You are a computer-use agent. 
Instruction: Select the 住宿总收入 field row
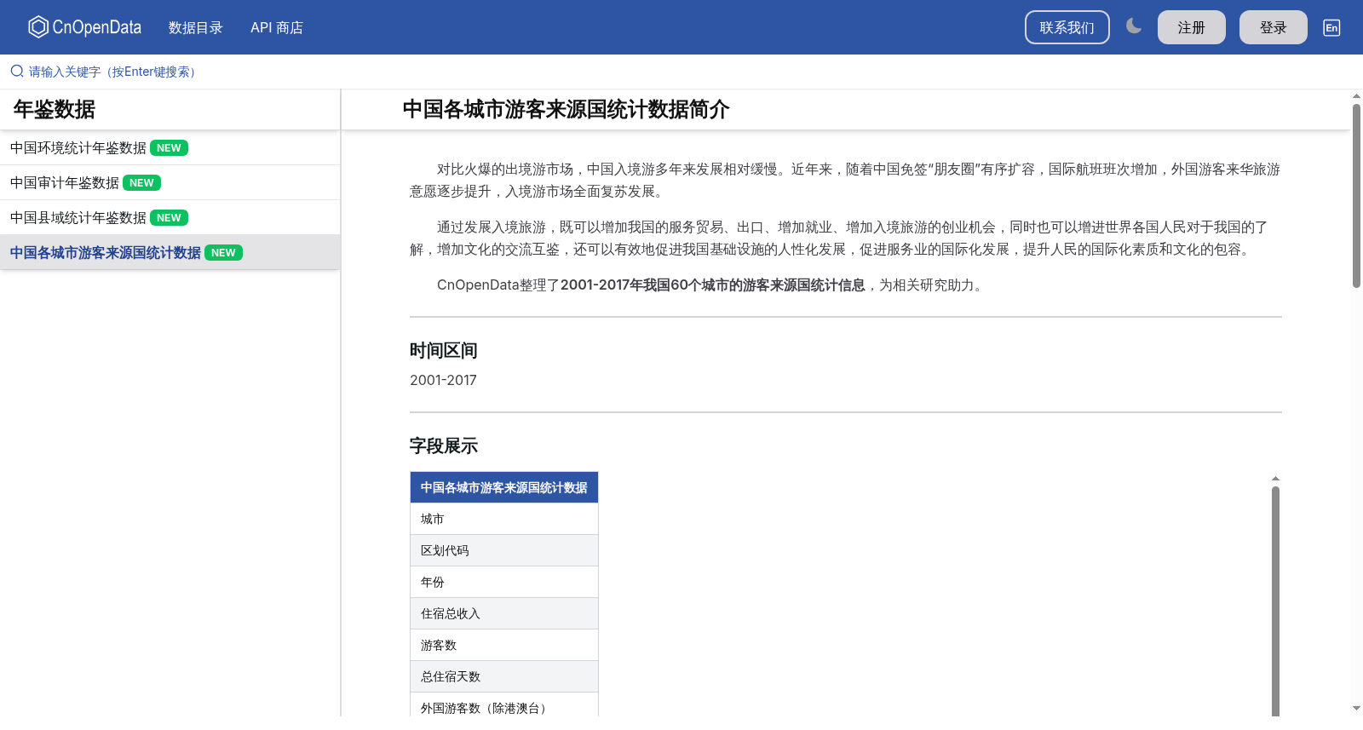(504, 613)
